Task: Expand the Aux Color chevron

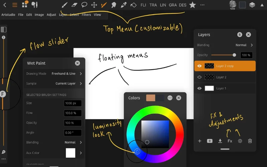Action: (x=81, y=153)
